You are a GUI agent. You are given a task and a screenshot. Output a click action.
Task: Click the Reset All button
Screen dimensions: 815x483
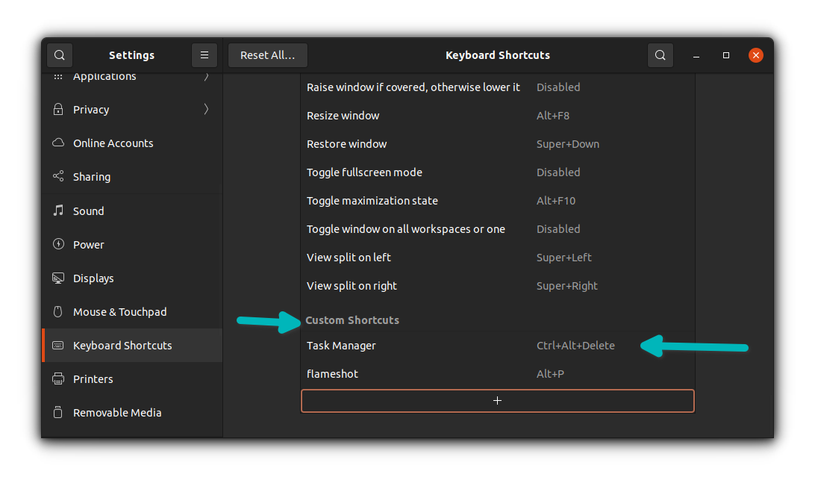[x=267, y=54]
